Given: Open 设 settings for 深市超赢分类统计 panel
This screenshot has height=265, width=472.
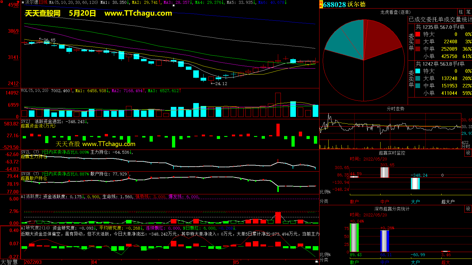Looking at the screenshot, I should 468,209.
